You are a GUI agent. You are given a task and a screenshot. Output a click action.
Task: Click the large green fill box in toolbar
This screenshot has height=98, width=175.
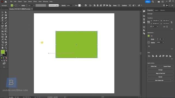pos(3,52)
